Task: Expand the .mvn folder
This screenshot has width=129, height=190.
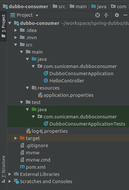Action: (15, 37)
